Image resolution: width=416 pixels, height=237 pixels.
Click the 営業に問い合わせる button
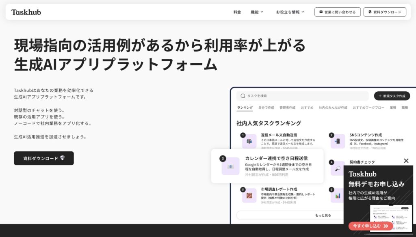[337, 12]
